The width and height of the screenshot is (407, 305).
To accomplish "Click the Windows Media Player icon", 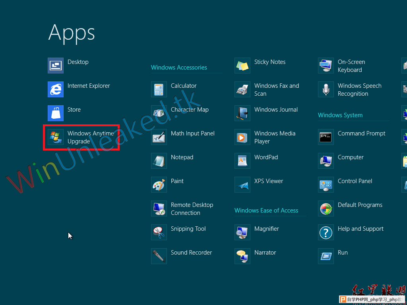I will tap(242, 137).
